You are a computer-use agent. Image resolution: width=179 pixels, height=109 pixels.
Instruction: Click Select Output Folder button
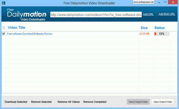point(138,102)
